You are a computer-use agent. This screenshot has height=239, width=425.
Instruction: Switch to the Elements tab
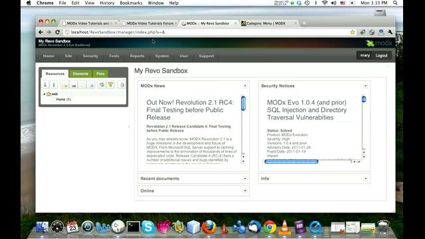(80, 74)
